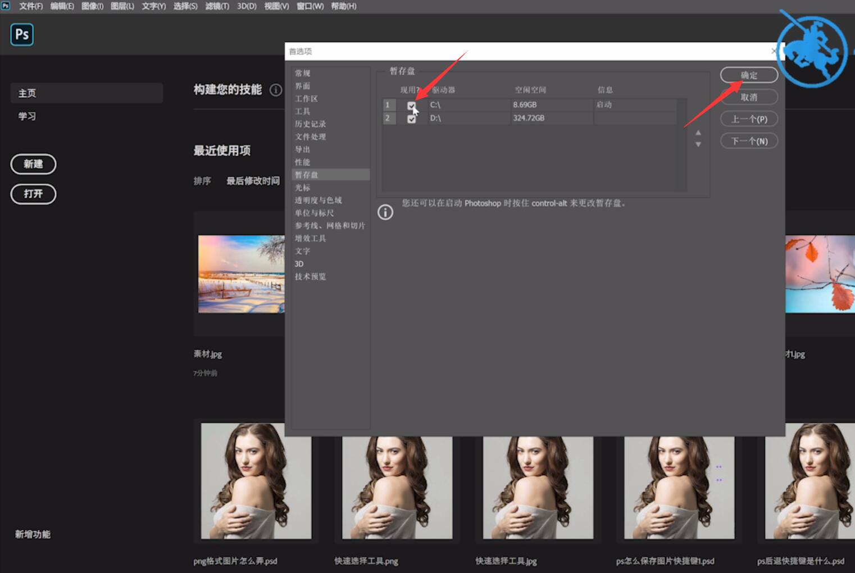855x573 pixels.
Task: Open the 帮助(H) menu
Action: click(343, 6)
